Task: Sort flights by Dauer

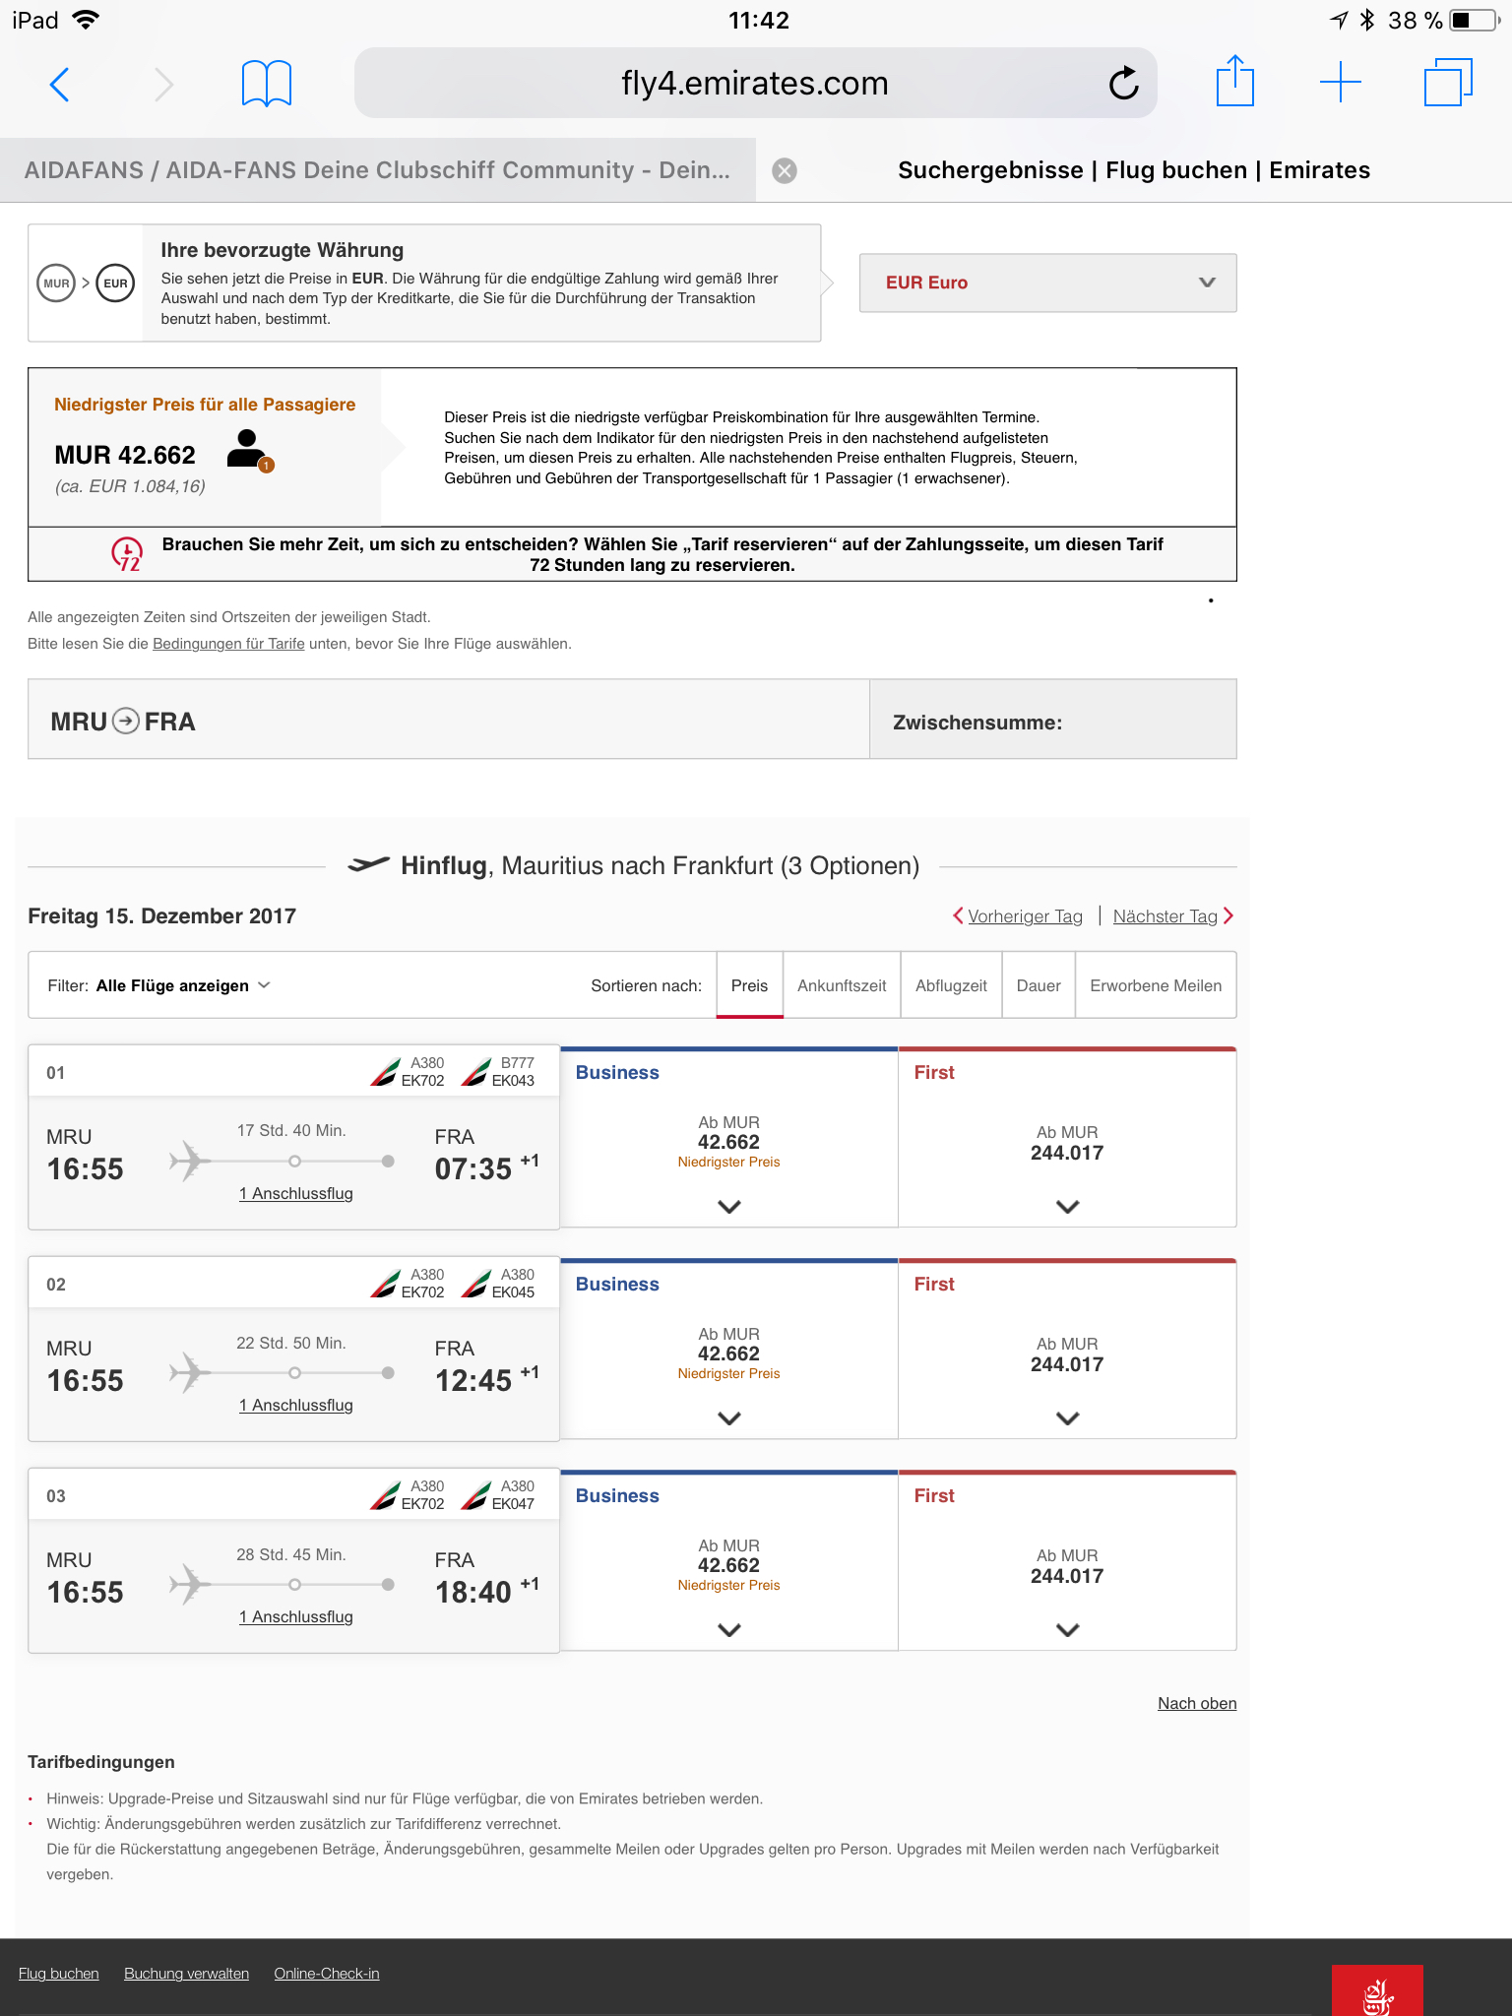Action: pyautogui.click(x=1039, y=985)
